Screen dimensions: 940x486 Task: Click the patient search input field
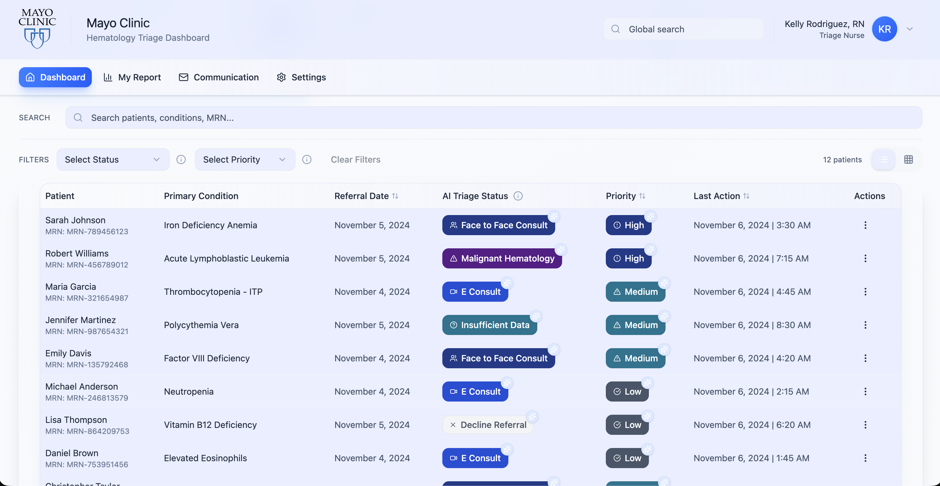493,118
